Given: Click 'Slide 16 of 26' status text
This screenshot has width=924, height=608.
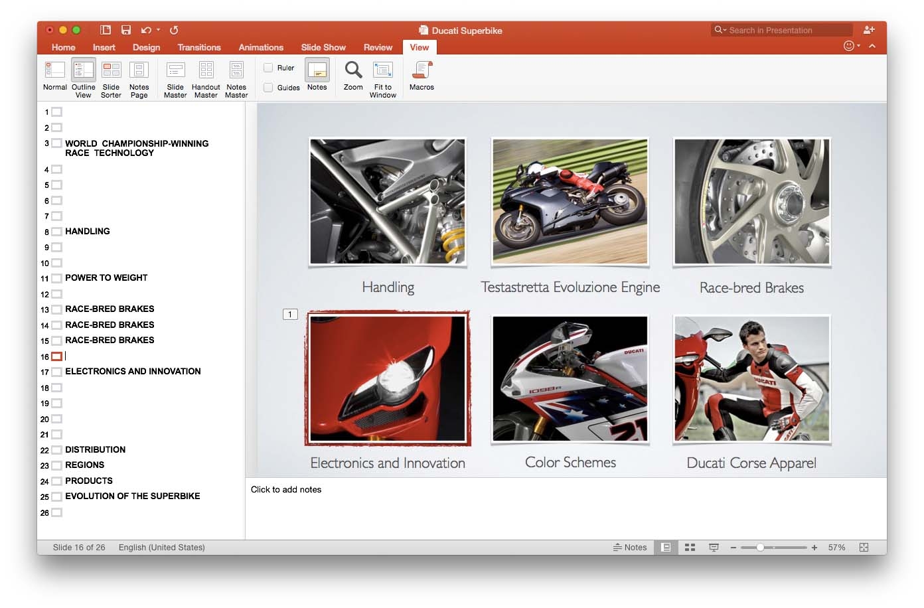Looking at the screenshot, I should [79, 548].
